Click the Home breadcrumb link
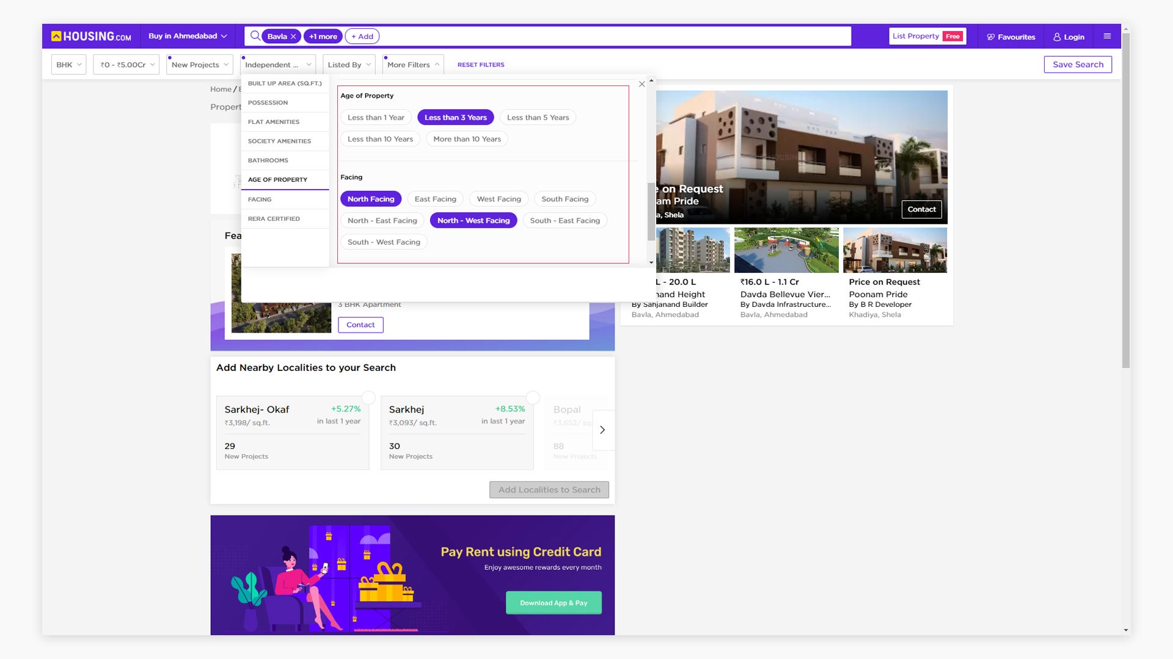Viewport: 1173px width, 659px height. [221, 89]
